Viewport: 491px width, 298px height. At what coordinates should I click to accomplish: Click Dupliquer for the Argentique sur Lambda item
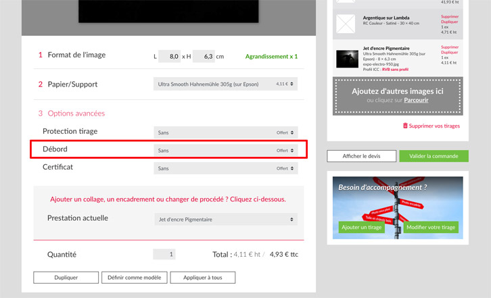[449, 22]
